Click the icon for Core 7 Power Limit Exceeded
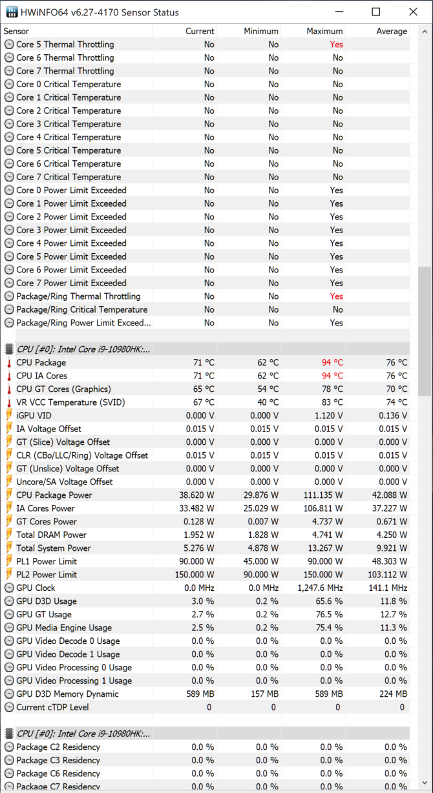 click(9, 283)
